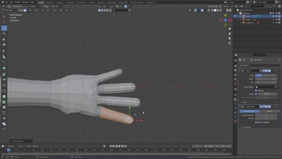This screenshot has height=159, width=282.
Task: Open Shrink/Fatten operator panel
Action: 21,141
